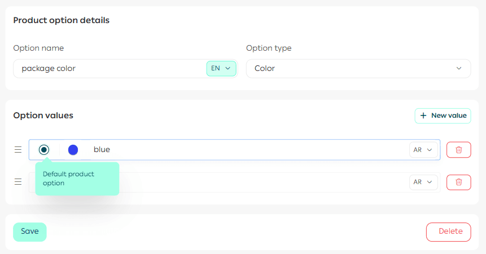
Task: Click drag handle of second value row
Action: pos(18,182)
